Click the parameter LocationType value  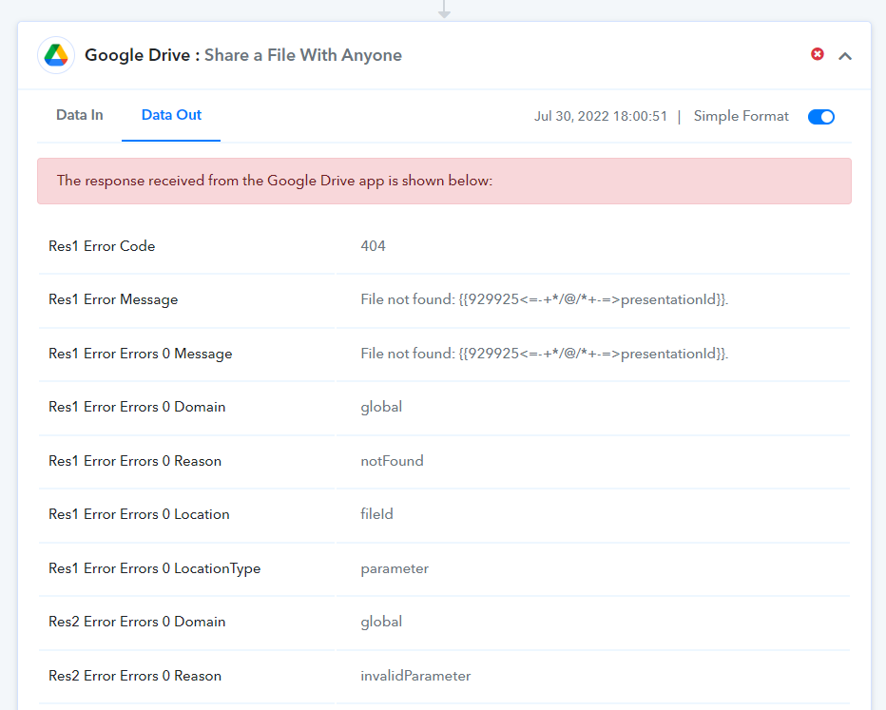[x=395, y=568]
